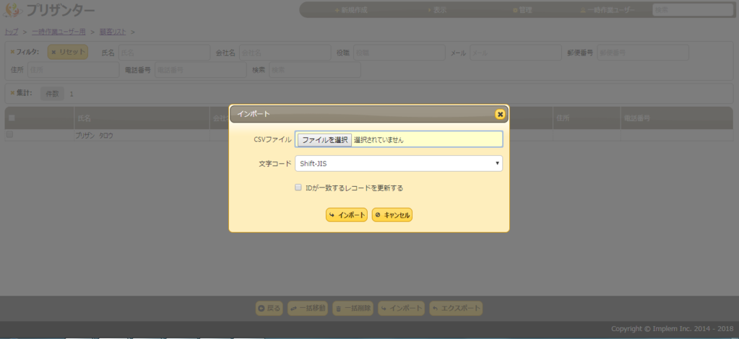The height and width of the screenshot is (339, 739).
Task: Click the リセット filter button
Action: [68, 52]
